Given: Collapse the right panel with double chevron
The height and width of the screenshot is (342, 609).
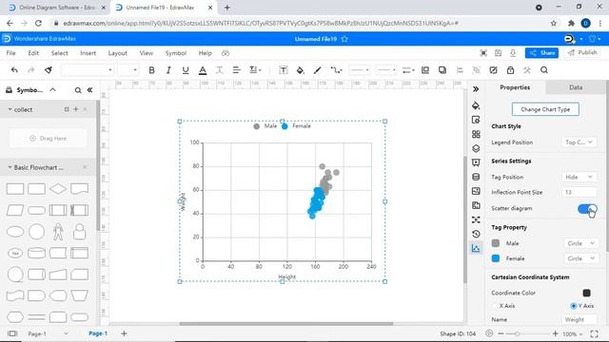Looking at the screenshot, I should (x=476, y=89).
